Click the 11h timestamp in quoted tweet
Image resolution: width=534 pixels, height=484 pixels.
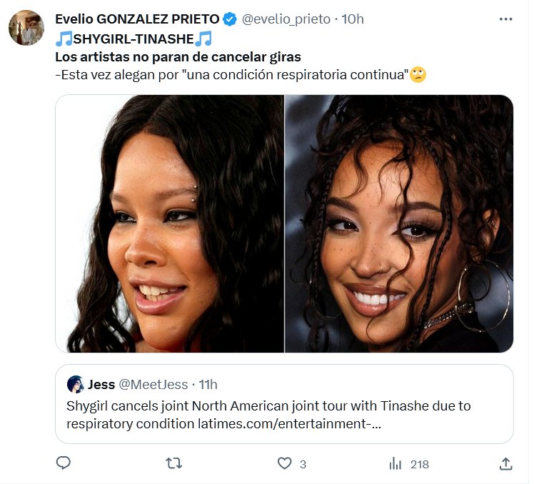208,385
